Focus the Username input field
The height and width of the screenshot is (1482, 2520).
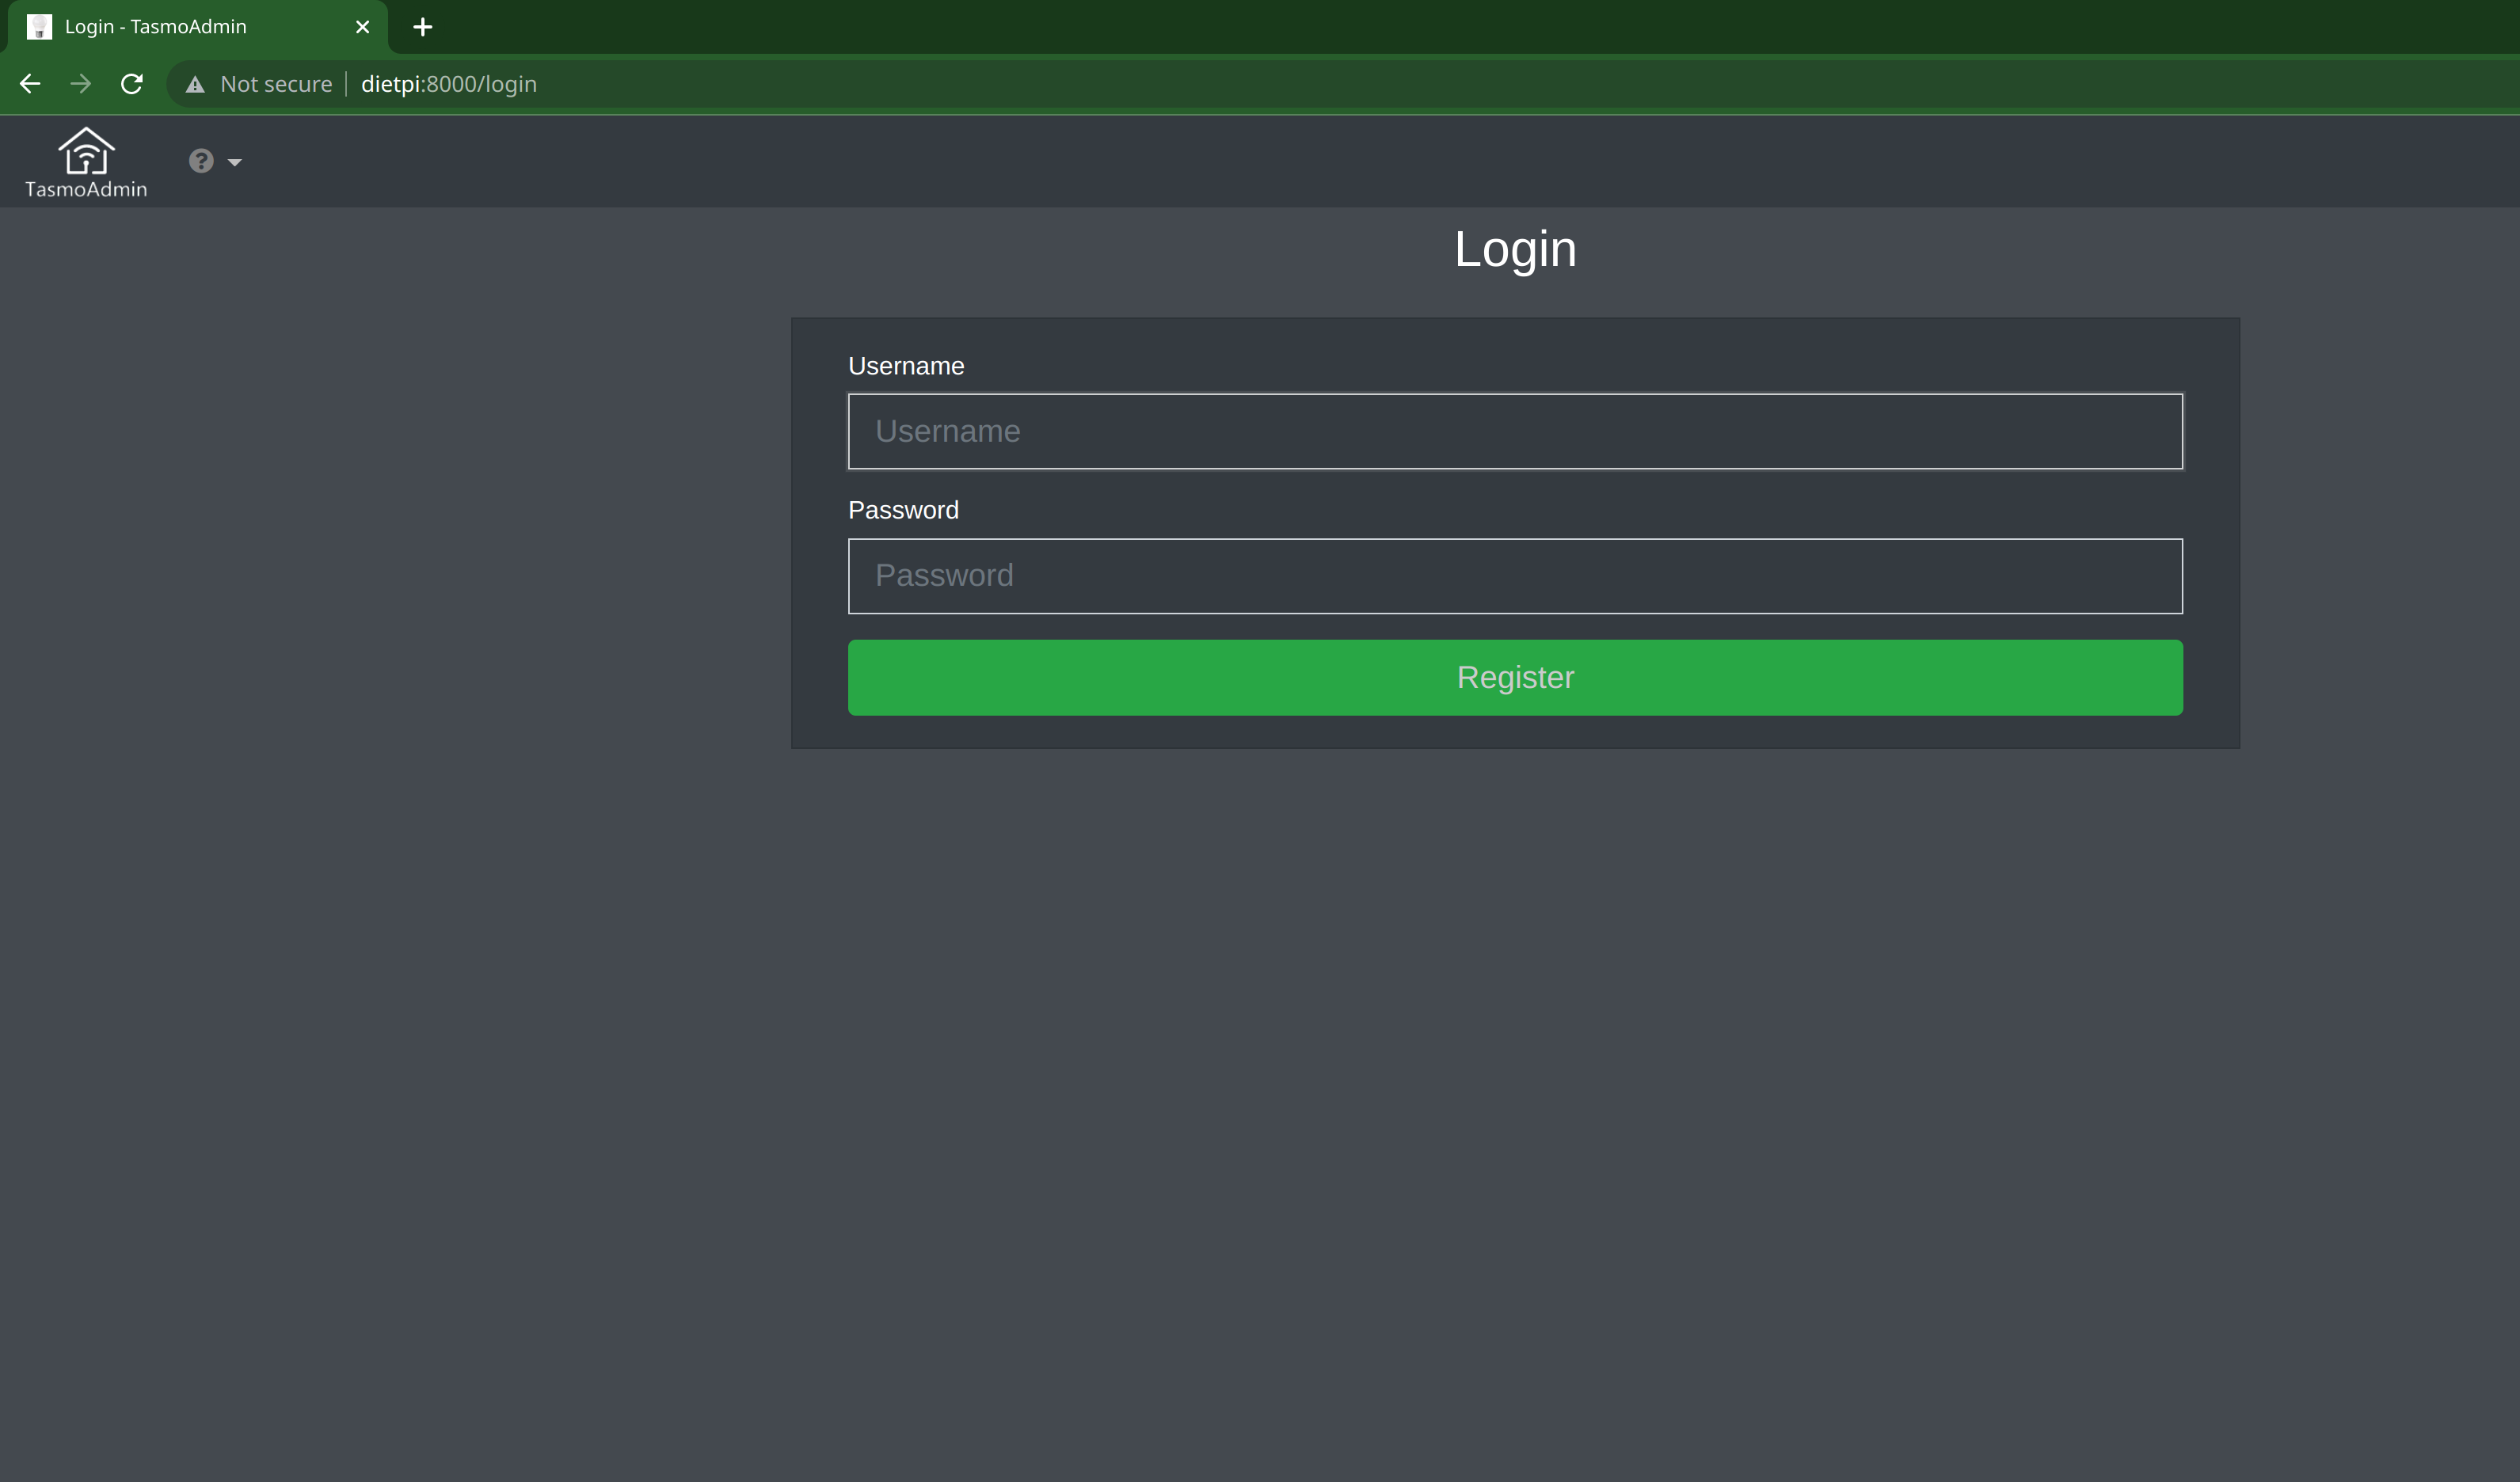pos(1515,431)
